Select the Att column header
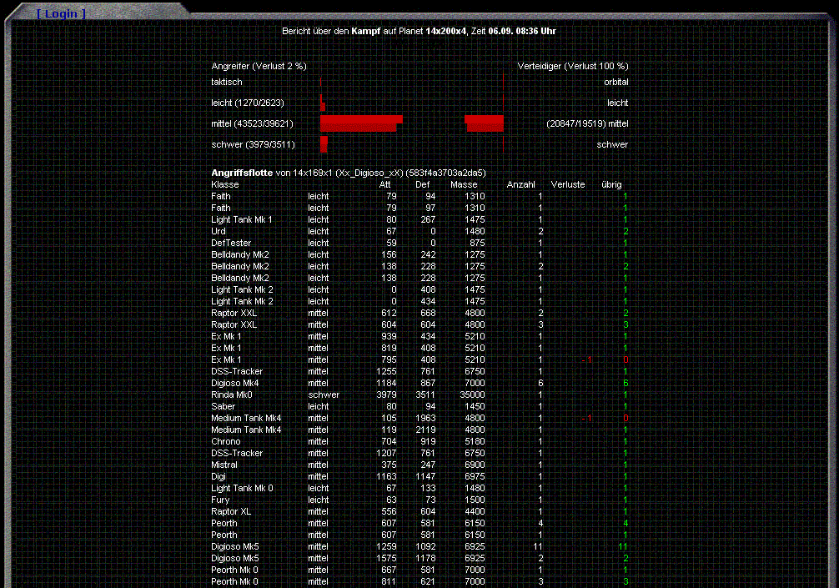The image size is (839, 588). [x=385, y=184]
